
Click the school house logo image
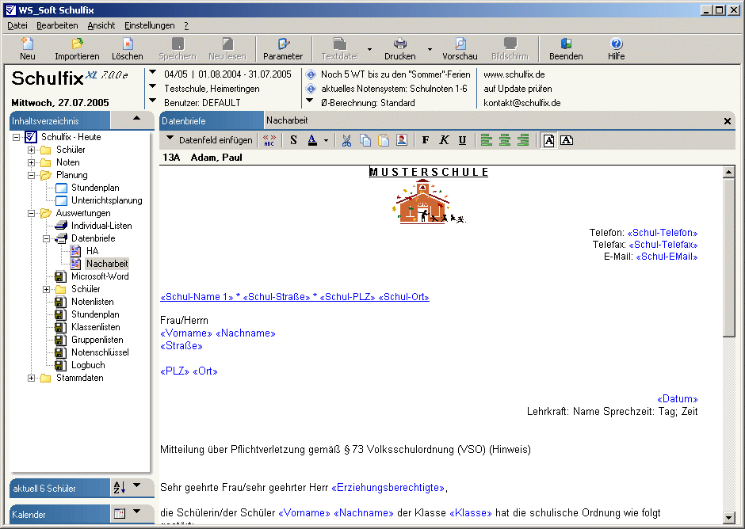pyautogui.click(x=429, y=202)
